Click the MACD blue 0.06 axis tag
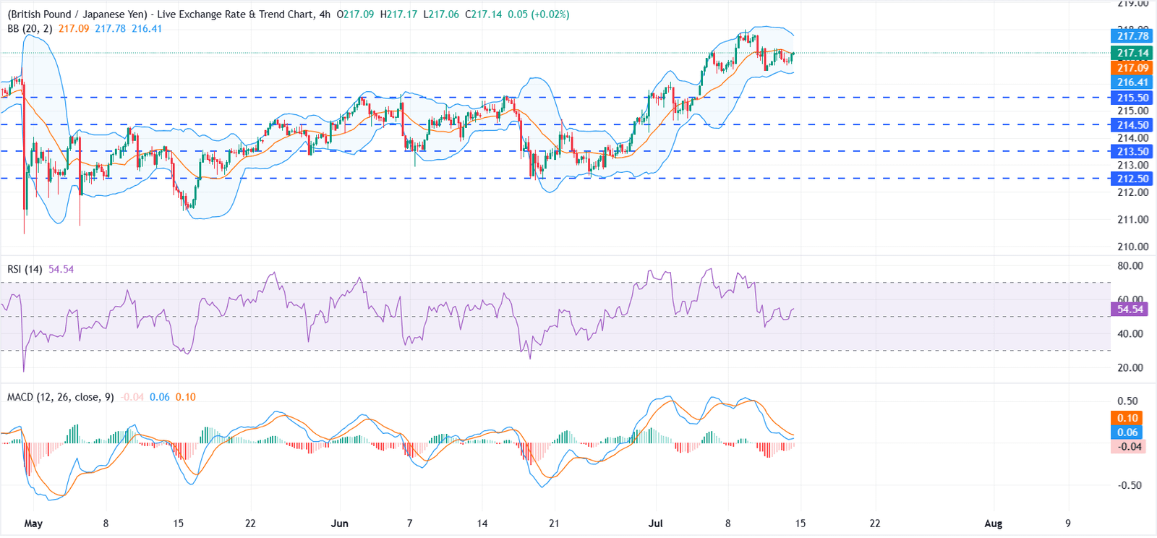1157x538 pixels. pos(1127,432)
